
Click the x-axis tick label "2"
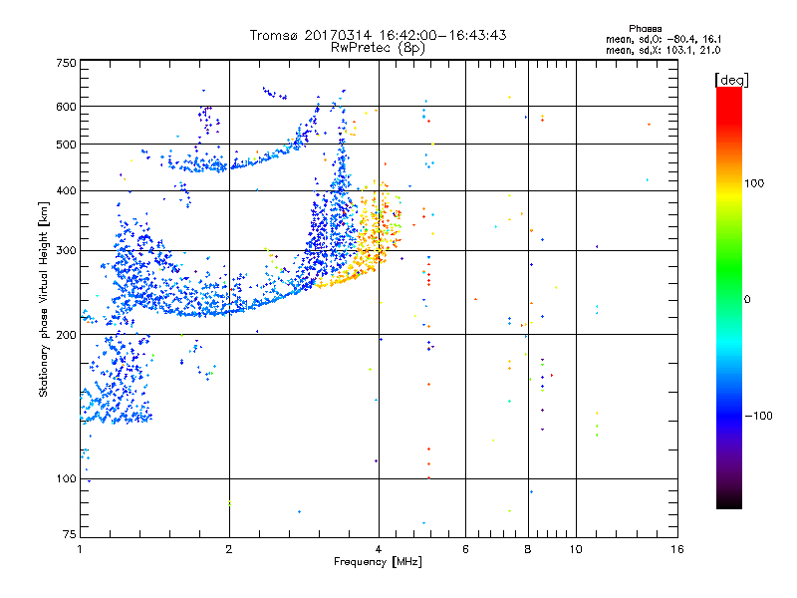[x=229, y=549]
